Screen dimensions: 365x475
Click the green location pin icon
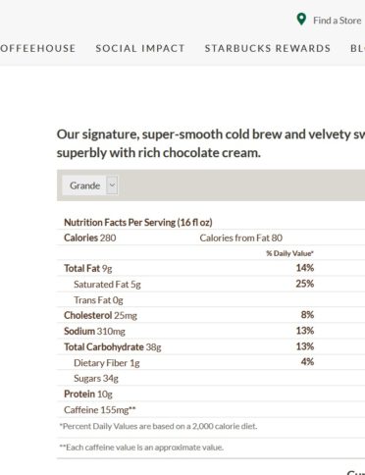click(x=301, y=20)
